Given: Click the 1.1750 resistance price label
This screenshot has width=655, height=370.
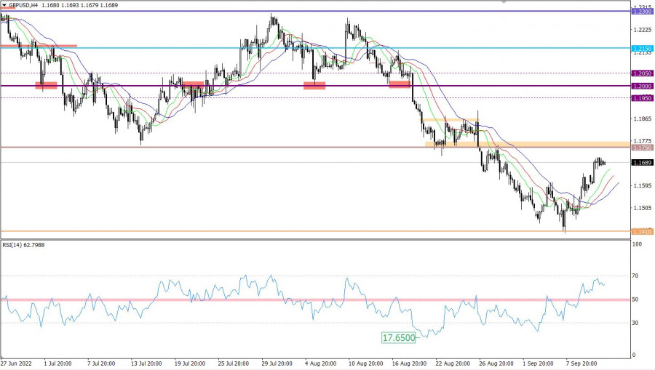Looking at the screenshot, I should (x=642, y=148).
